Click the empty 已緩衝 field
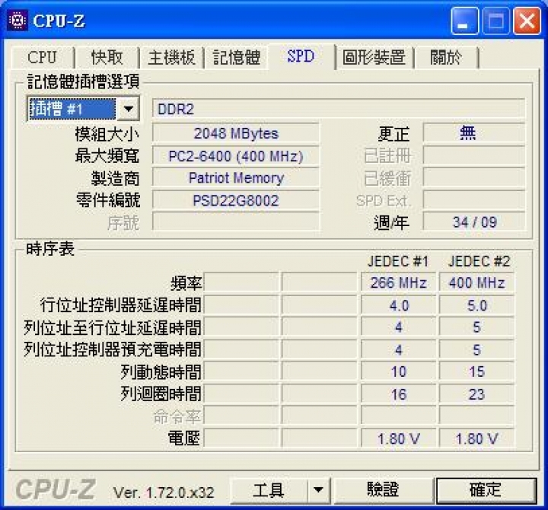The width and height of the screenshot is (548, 510). click(x=474, y=178)
